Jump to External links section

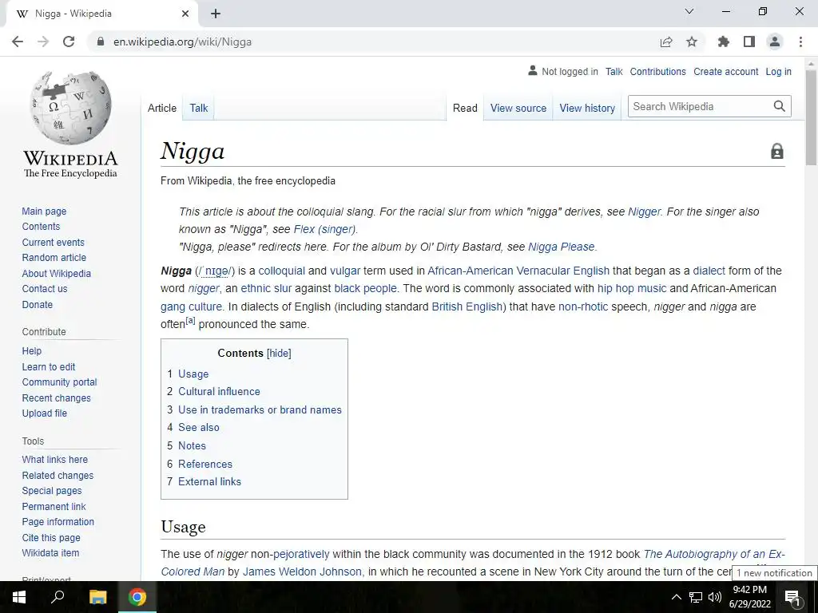click(x=210, y=481)
